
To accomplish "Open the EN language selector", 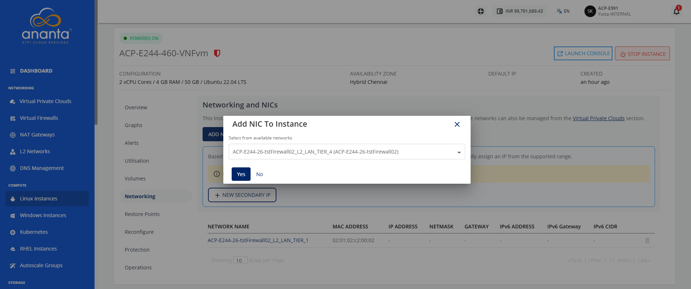I will click(x=563, y=11).
